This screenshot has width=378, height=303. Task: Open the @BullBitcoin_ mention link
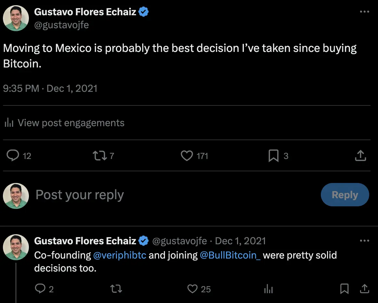(230, 255)
